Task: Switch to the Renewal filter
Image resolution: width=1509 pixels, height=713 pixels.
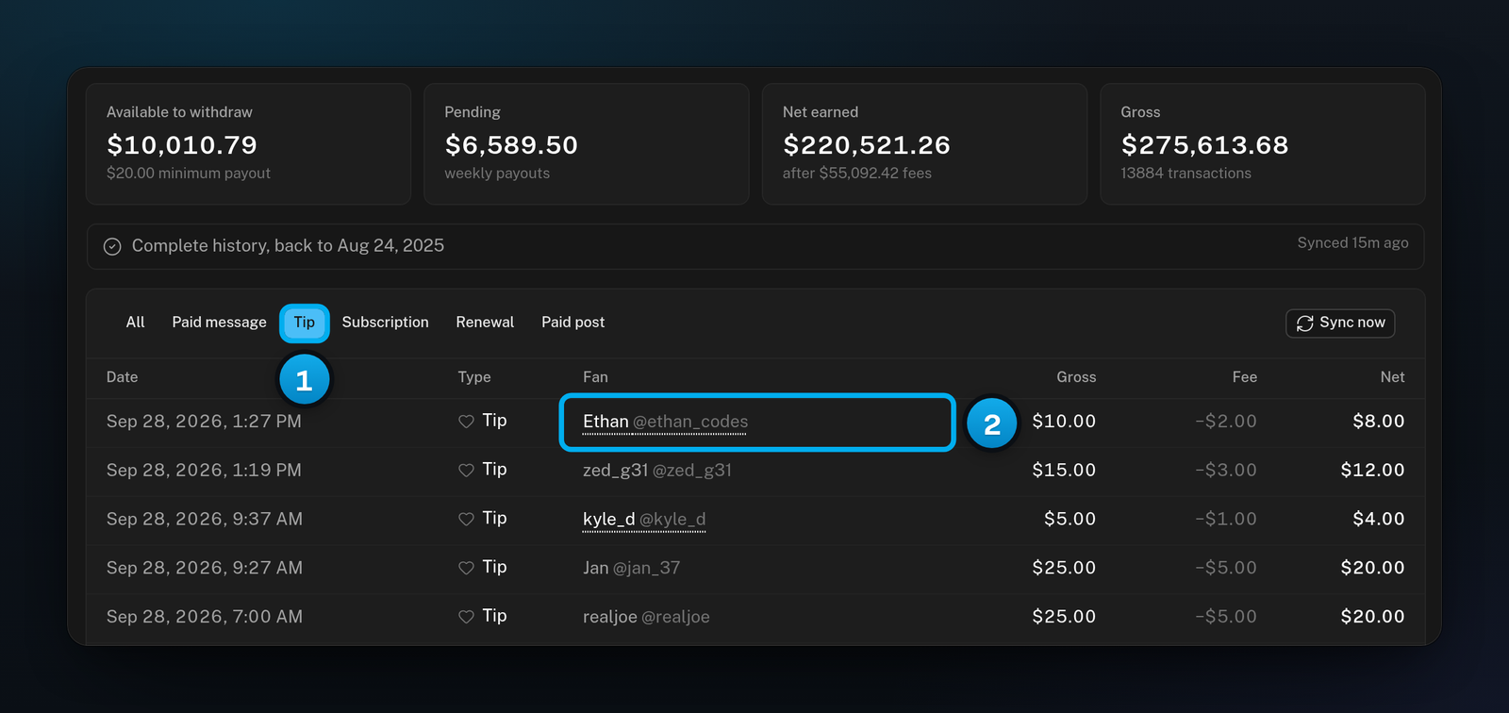Action: [x=485, y=323]
